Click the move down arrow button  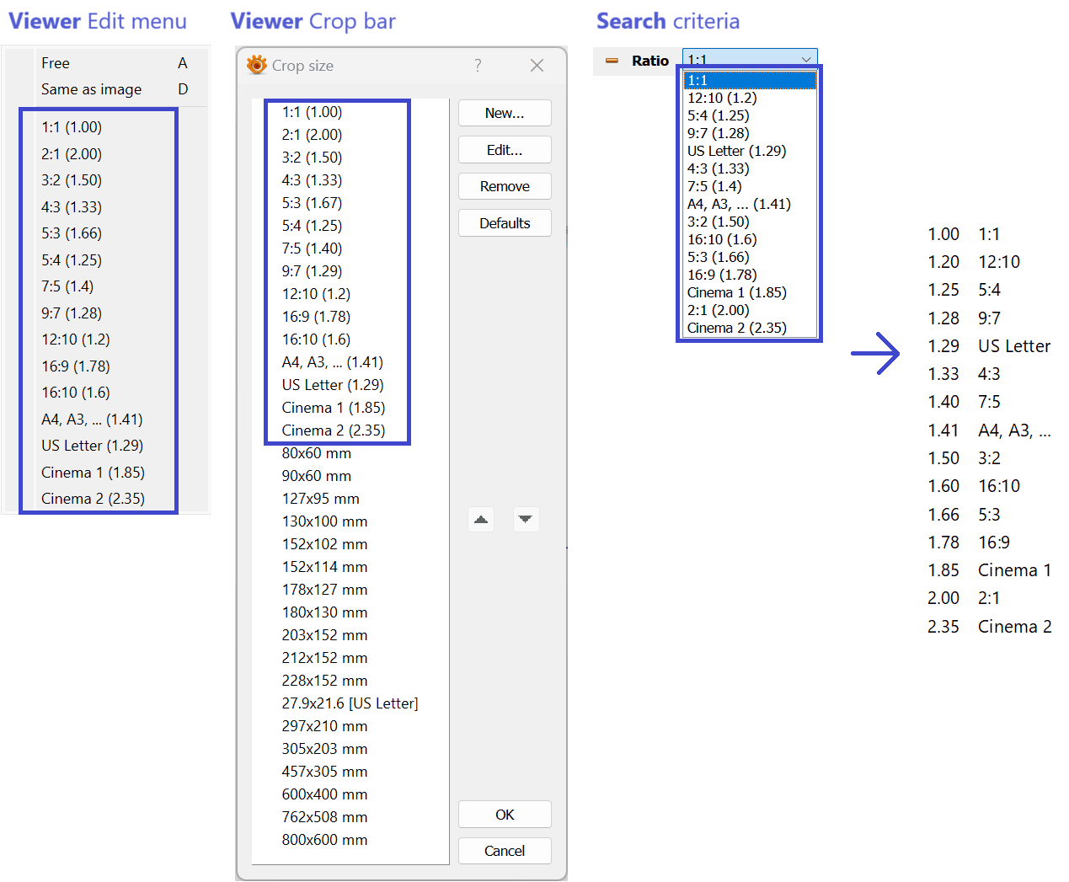coord(526,520)
